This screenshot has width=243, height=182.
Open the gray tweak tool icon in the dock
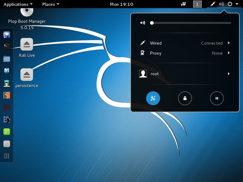point(7,144)
